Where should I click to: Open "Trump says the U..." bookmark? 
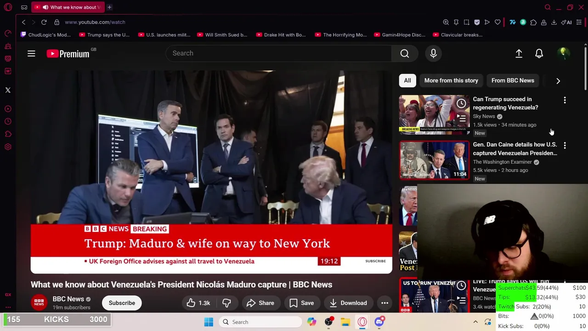(104, 35)
